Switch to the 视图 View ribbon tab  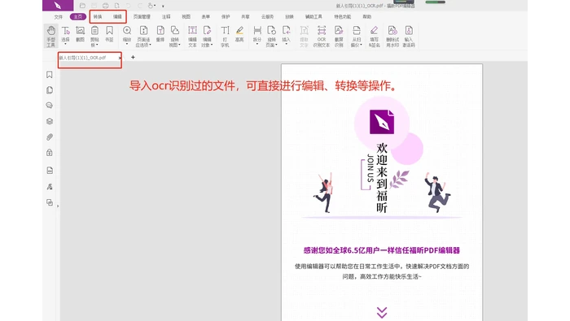click(x=186, y=17)
